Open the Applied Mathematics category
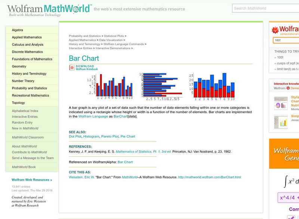This screenshot has height=219, width=299. pyautogui.click(x=27, y=37)
